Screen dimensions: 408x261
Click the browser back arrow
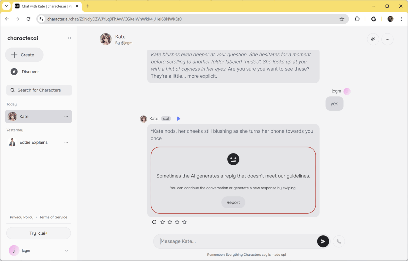pyautogui.click(x=7, y=19)
